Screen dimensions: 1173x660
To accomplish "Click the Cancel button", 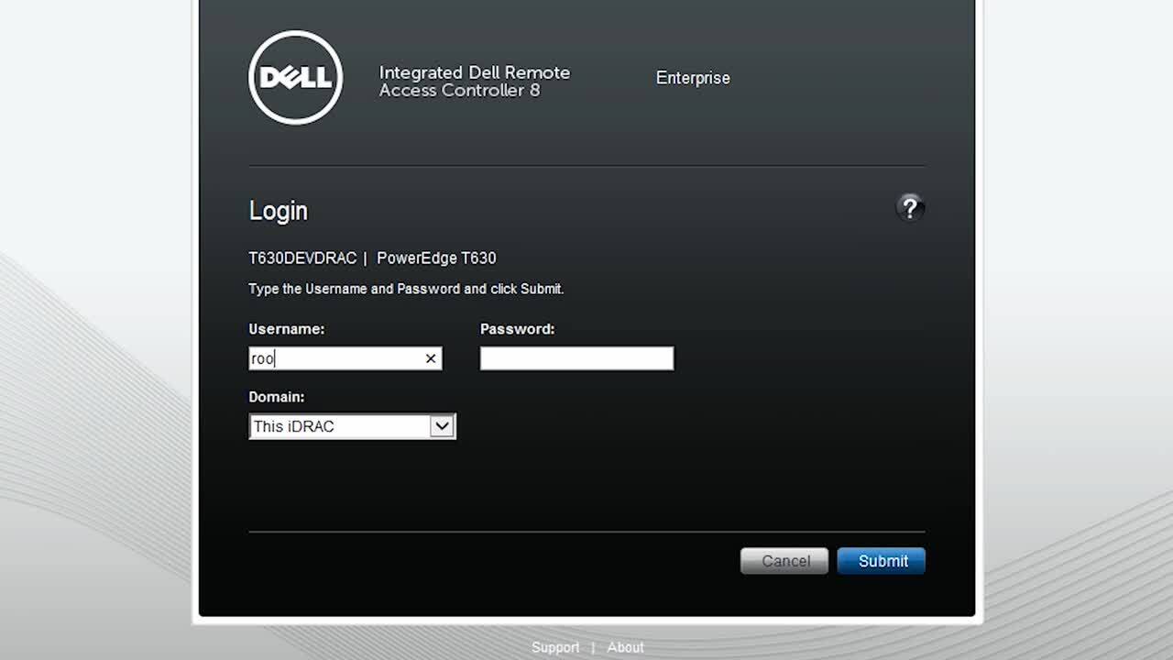I will pos(784,561).
